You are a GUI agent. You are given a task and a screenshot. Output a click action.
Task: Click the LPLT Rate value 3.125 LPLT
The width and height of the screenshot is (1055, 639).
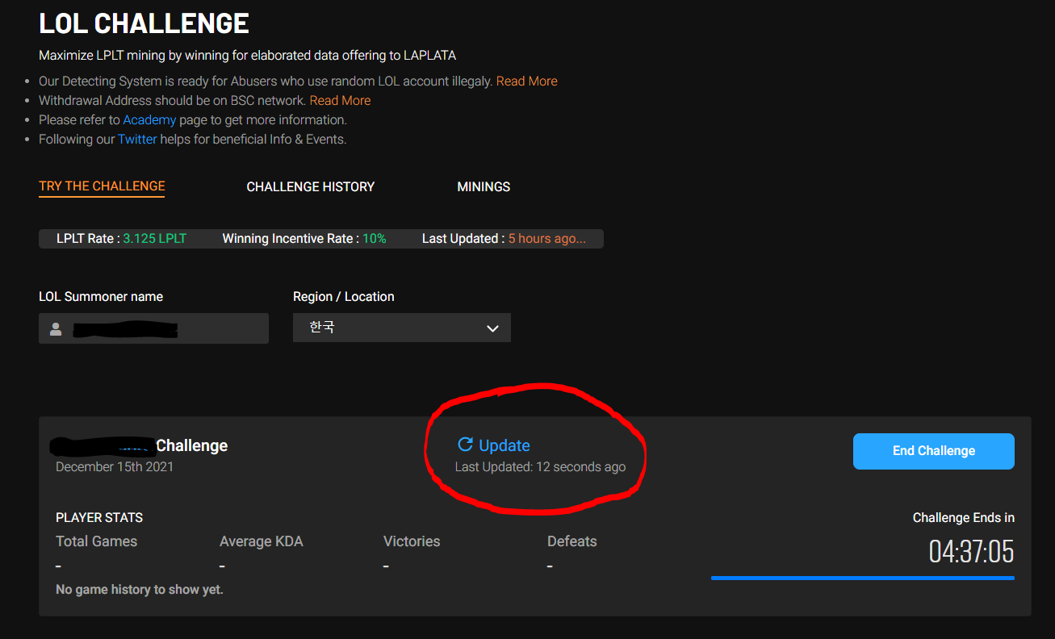click(x=154, y=239)
